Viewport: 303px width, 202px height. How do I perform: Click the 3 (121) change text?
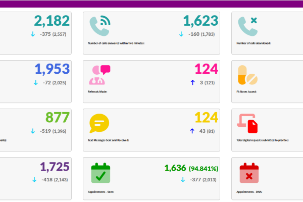click(x=208, y=83)
